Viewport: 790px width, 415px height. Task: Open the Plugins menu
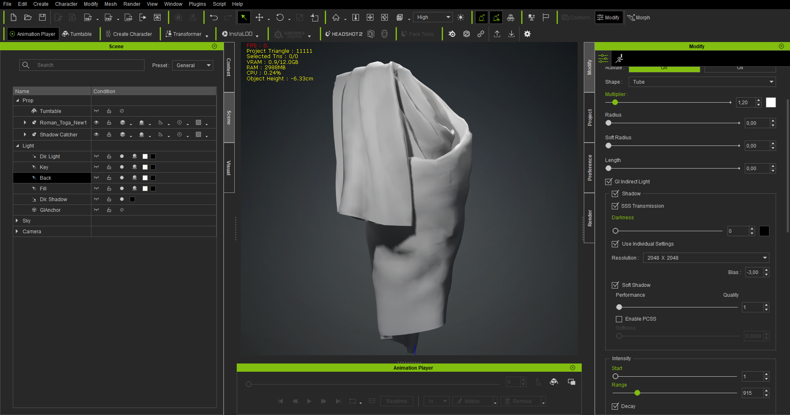click(197, 4)
